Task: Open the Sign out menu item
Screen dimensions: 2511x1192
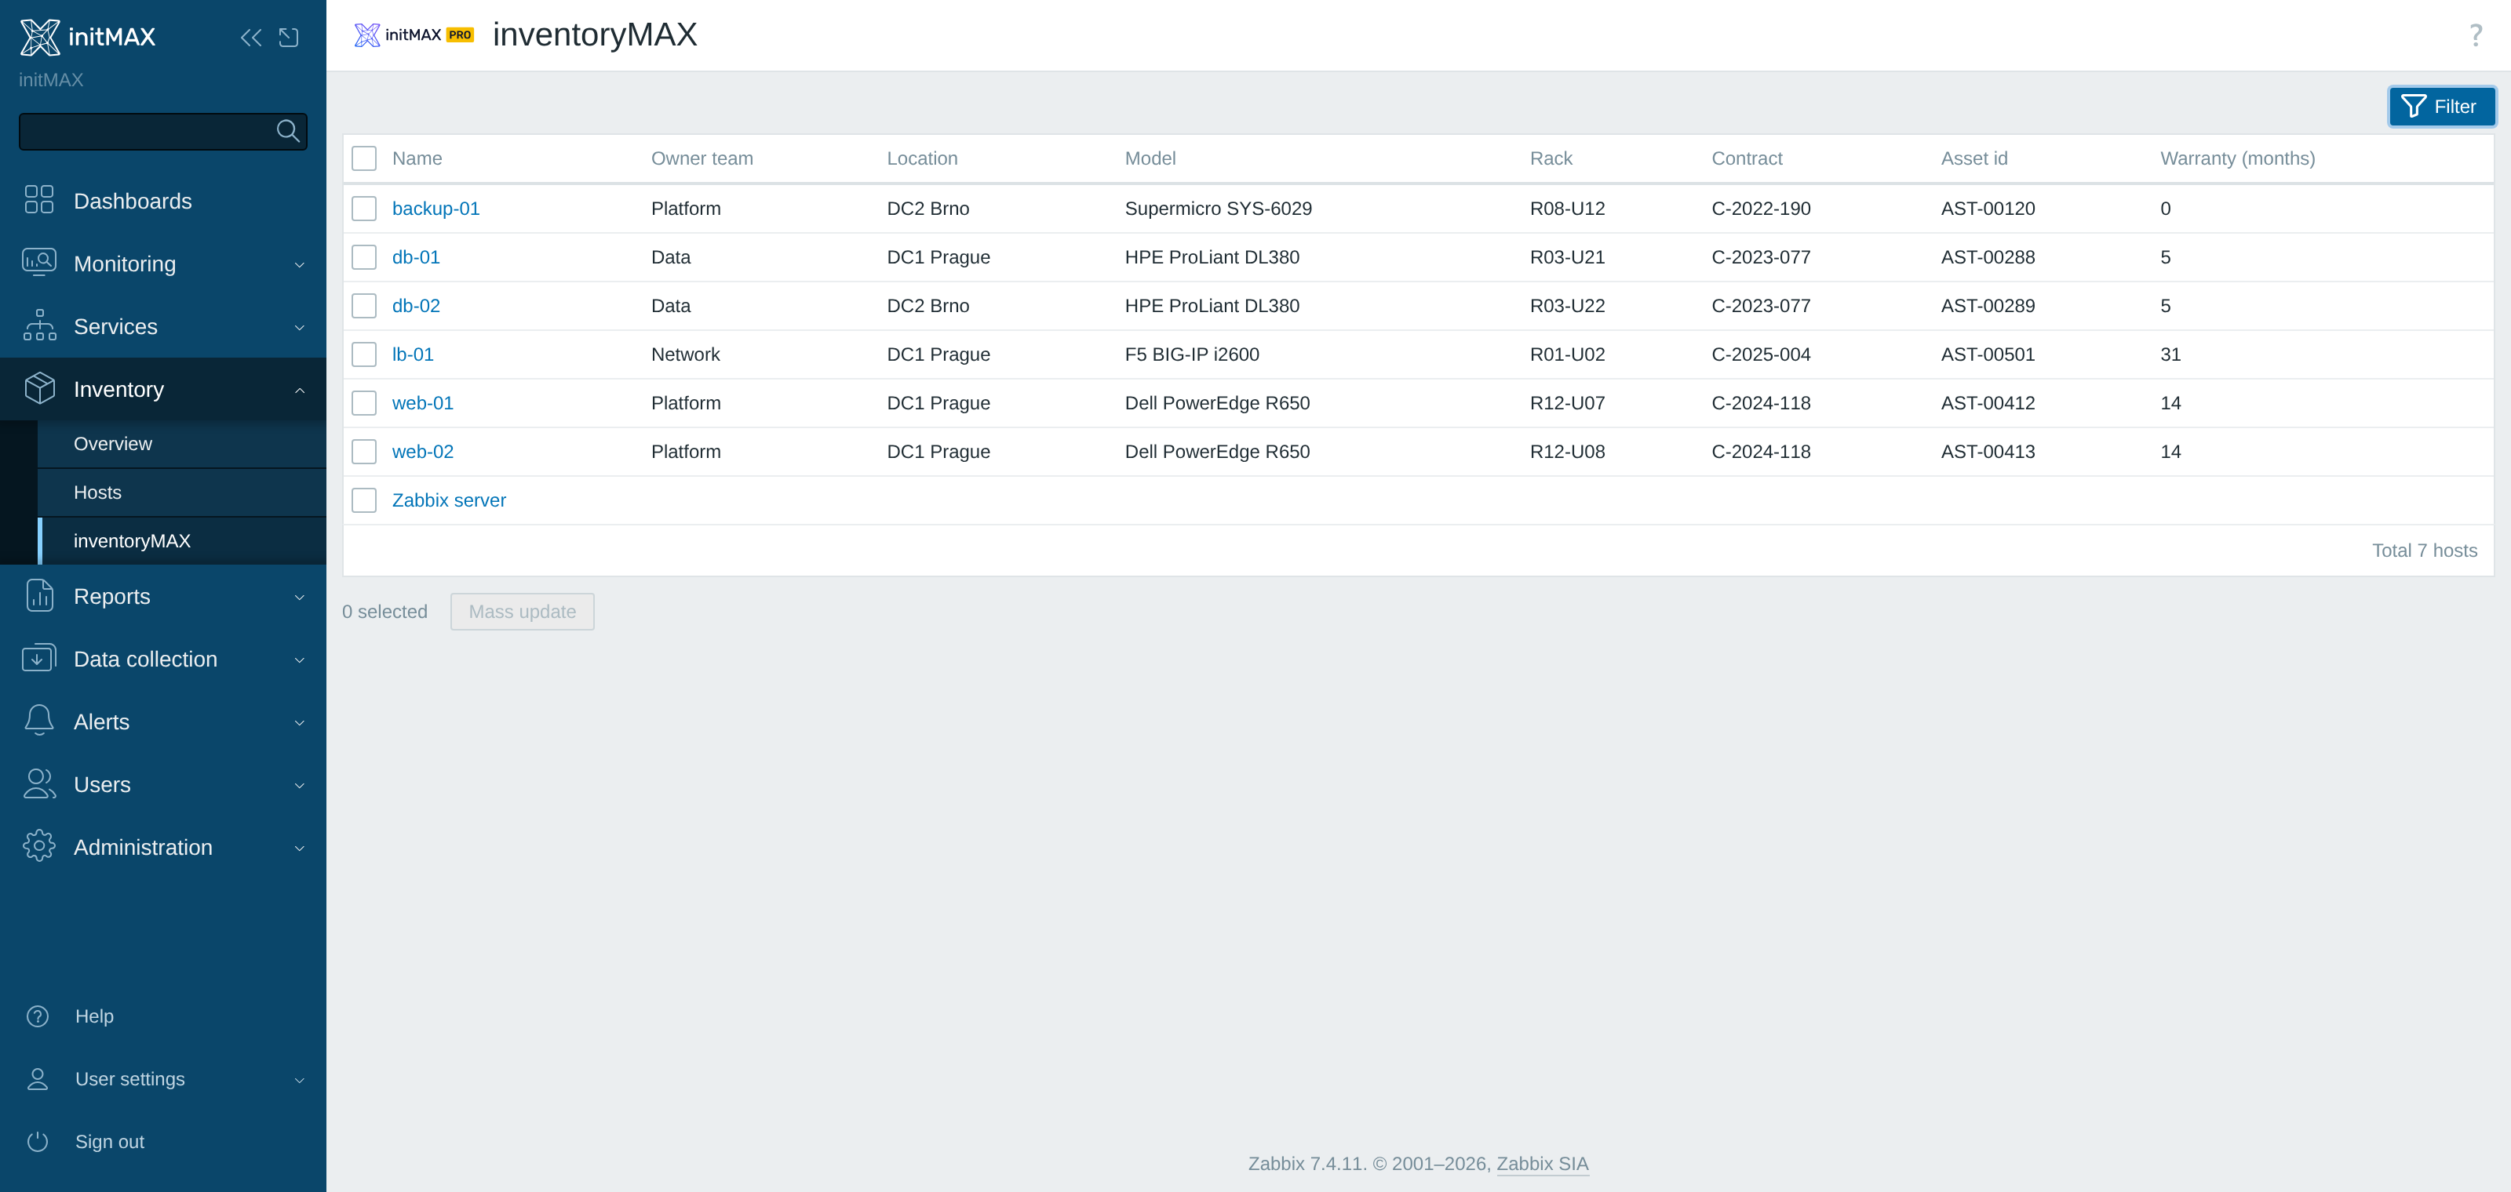Action: click(x=162, y=1141)
